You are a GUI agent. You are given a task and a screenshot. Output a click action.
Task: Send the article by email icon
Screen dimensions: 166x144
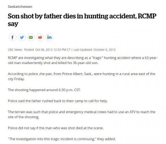click(x=31, y=37)
